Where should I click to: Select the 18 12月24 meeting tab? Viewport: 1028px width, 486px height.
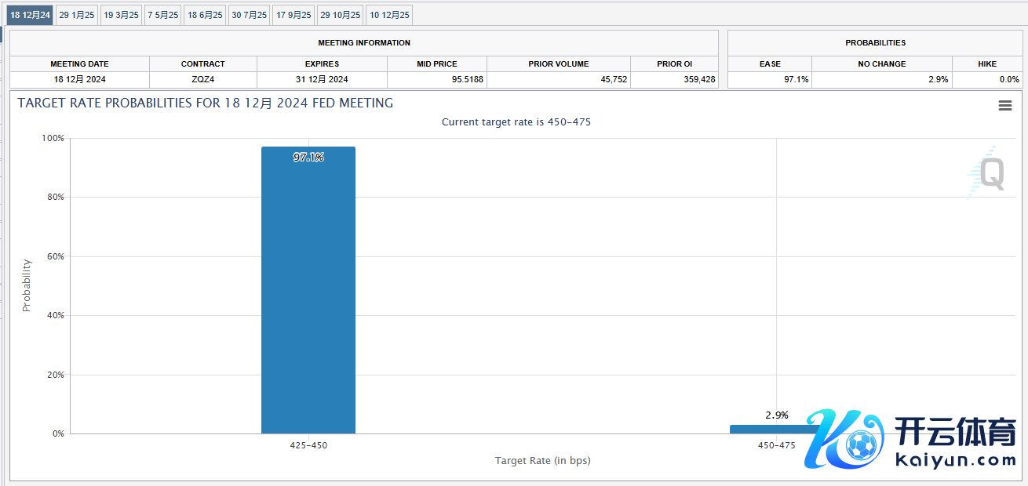(x=31, y=15)
